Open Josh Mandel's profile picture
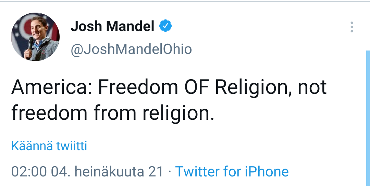Screen dimensions: 370x186 click(x=35, y=37)
